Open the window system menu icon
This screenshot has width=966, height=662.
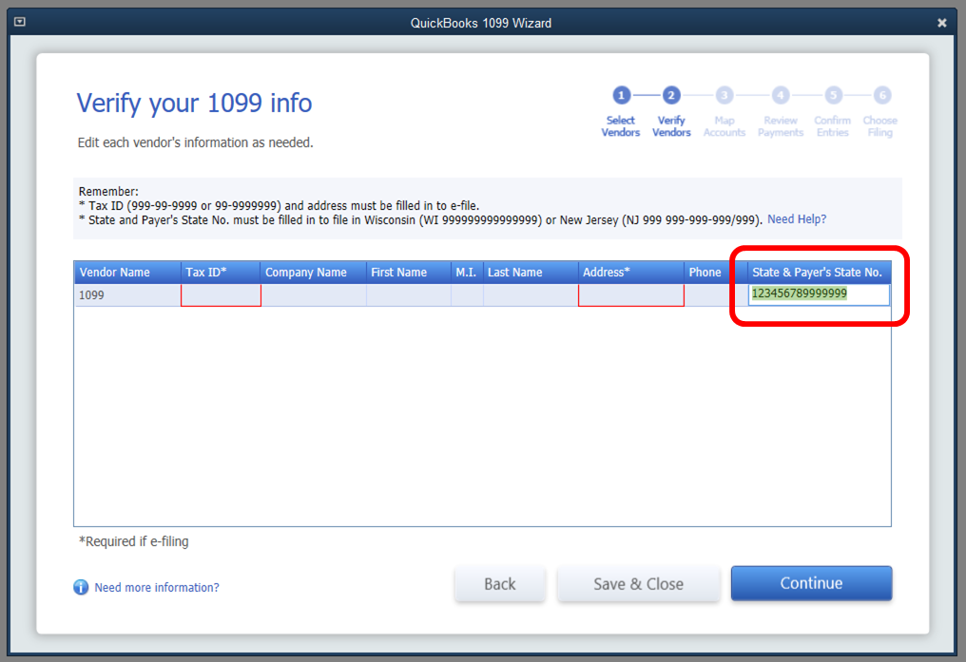point(20,22)
